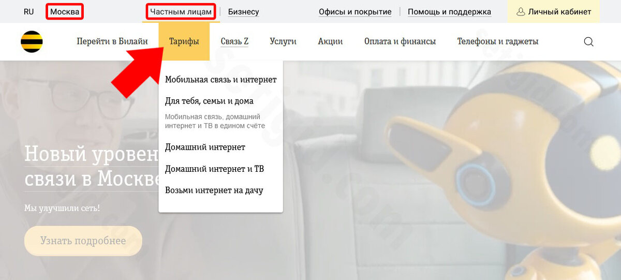Click Перейти в Билайн menu item

click(112, 41)
